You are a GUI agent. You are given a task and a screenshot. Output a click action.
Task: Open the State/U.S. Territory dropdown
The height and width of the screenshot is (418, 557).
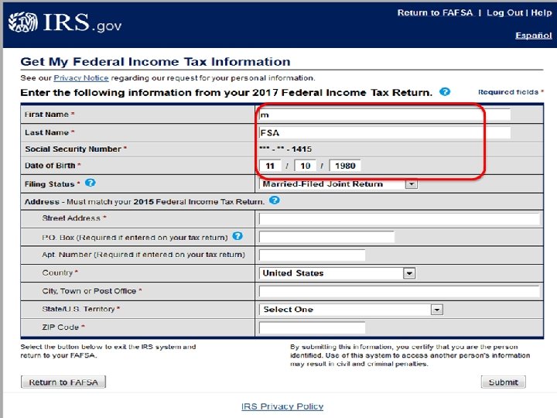pyautogui.click(x=351, y=309)
